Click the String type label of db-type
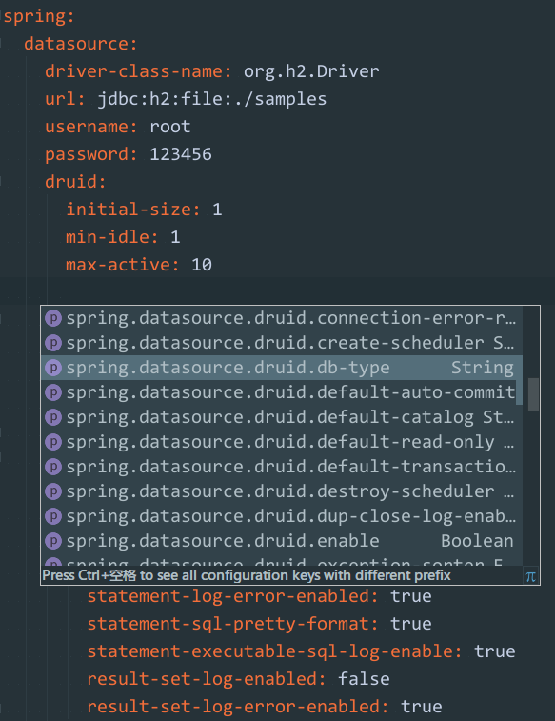Screen dimensions: 555x721 (x=482, y=368)
